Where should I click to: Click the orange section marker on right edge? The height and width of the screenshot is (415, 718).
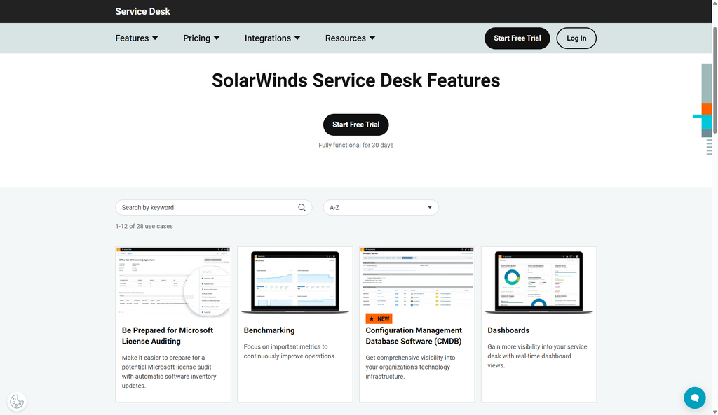707,108
